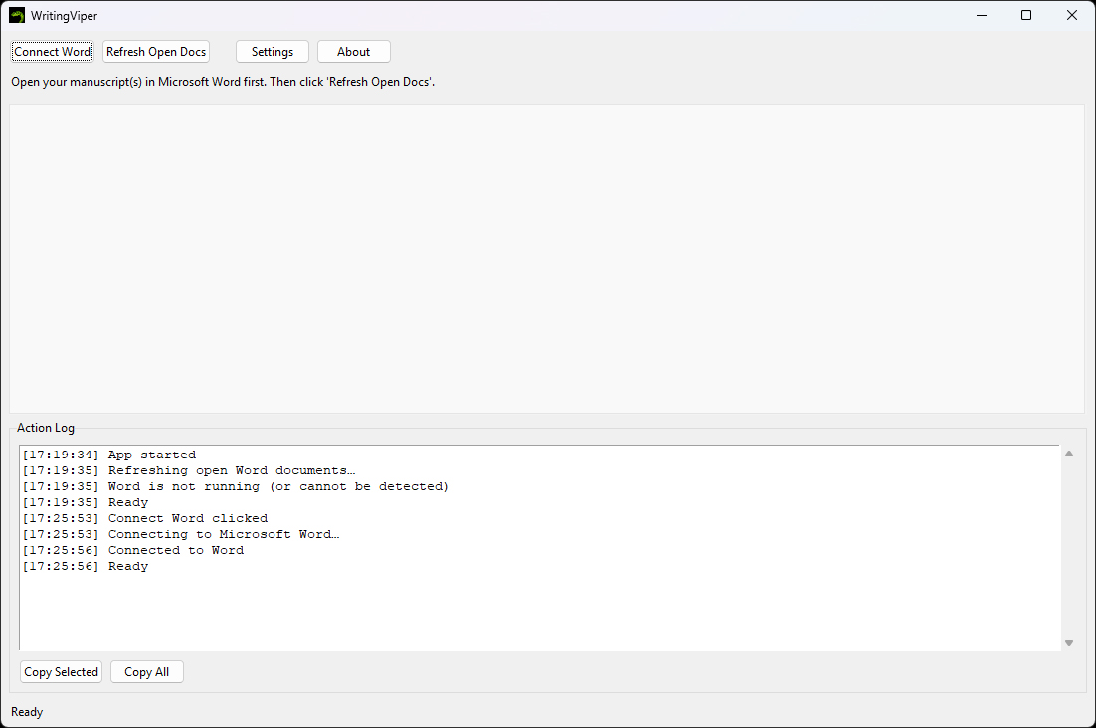Open the About window
Viewport: 1096px width, 728px height.
[353, 51]
